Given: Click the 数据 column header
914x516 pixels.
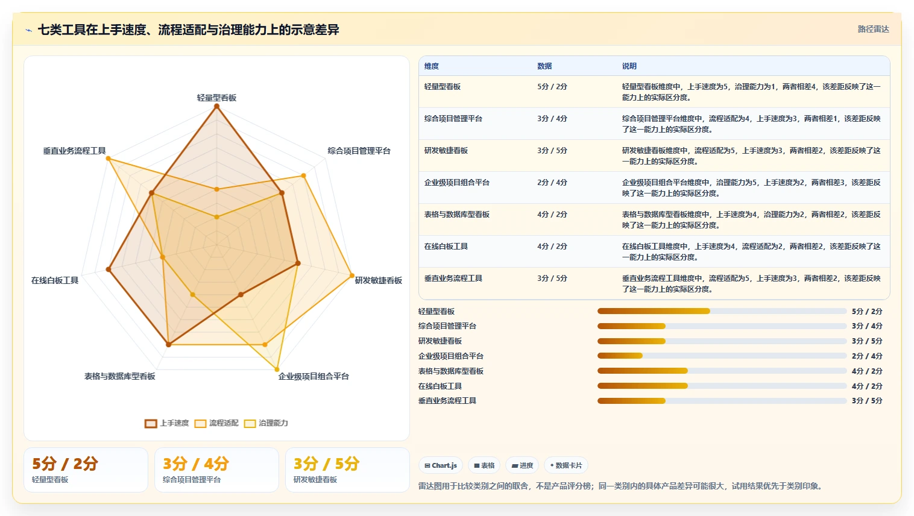Looking at the screenshot, I should tap(544, 66).
